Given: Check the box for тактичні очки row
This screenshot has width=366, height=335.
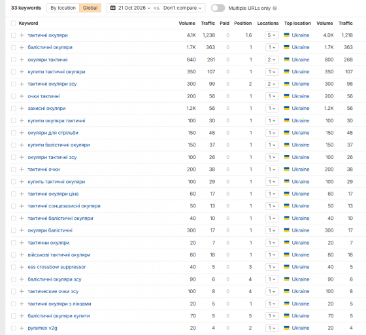Looking at the screenshot, I should [14, 169].
